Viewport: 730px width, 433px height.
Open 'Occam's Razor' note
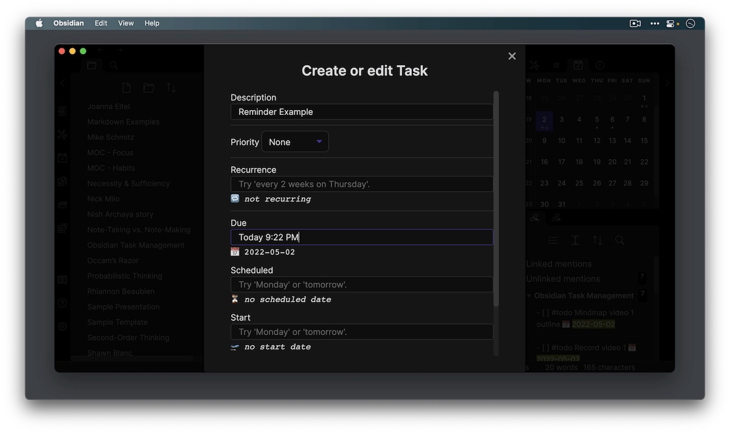[113, 260]
